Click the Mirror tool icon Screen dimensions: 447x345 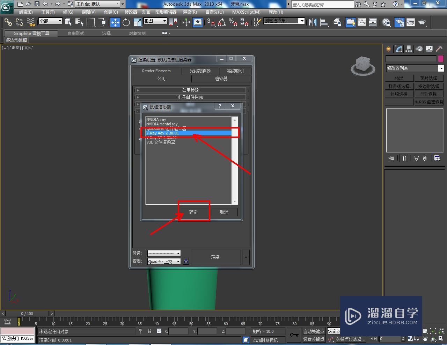[313, 22]
